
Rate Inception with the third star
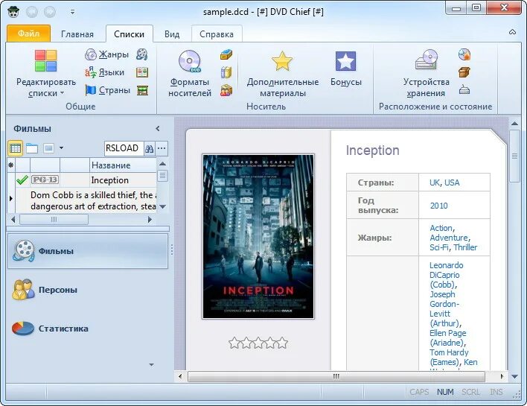pos(258,343)
